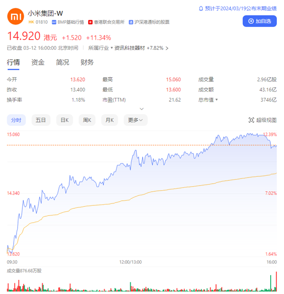Click the 最低 value 13.600
Image resolution: width=284 pixels, height=294 pixels.
(x=173, y=90)
